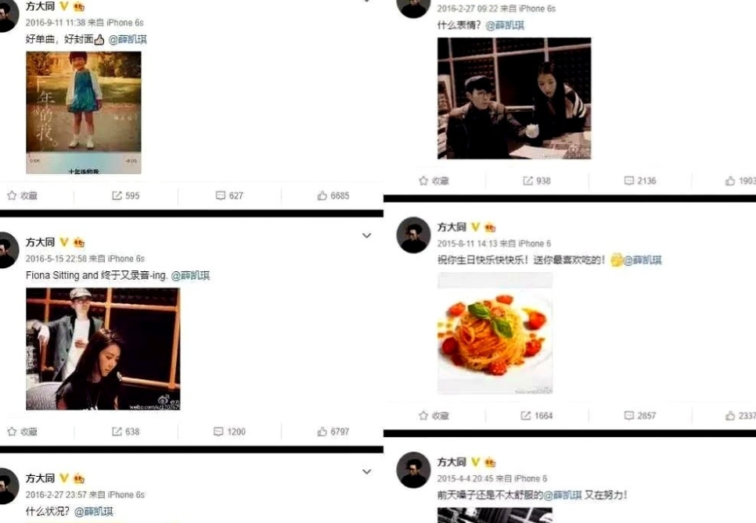Viewport: 756px width, 523px height.
Task: Open the album cover image with little girl
Action: tap(84, 113)
